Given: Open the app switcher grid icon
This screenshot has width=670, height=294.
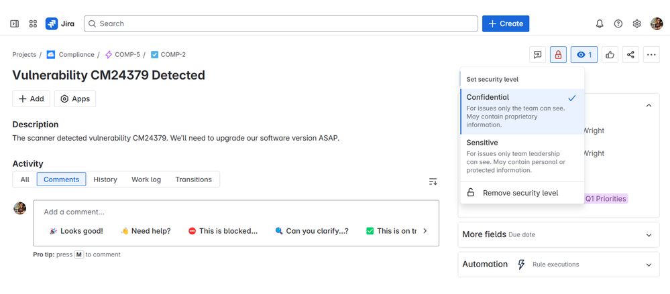Looking at the screenshot, I should [33, 23].
